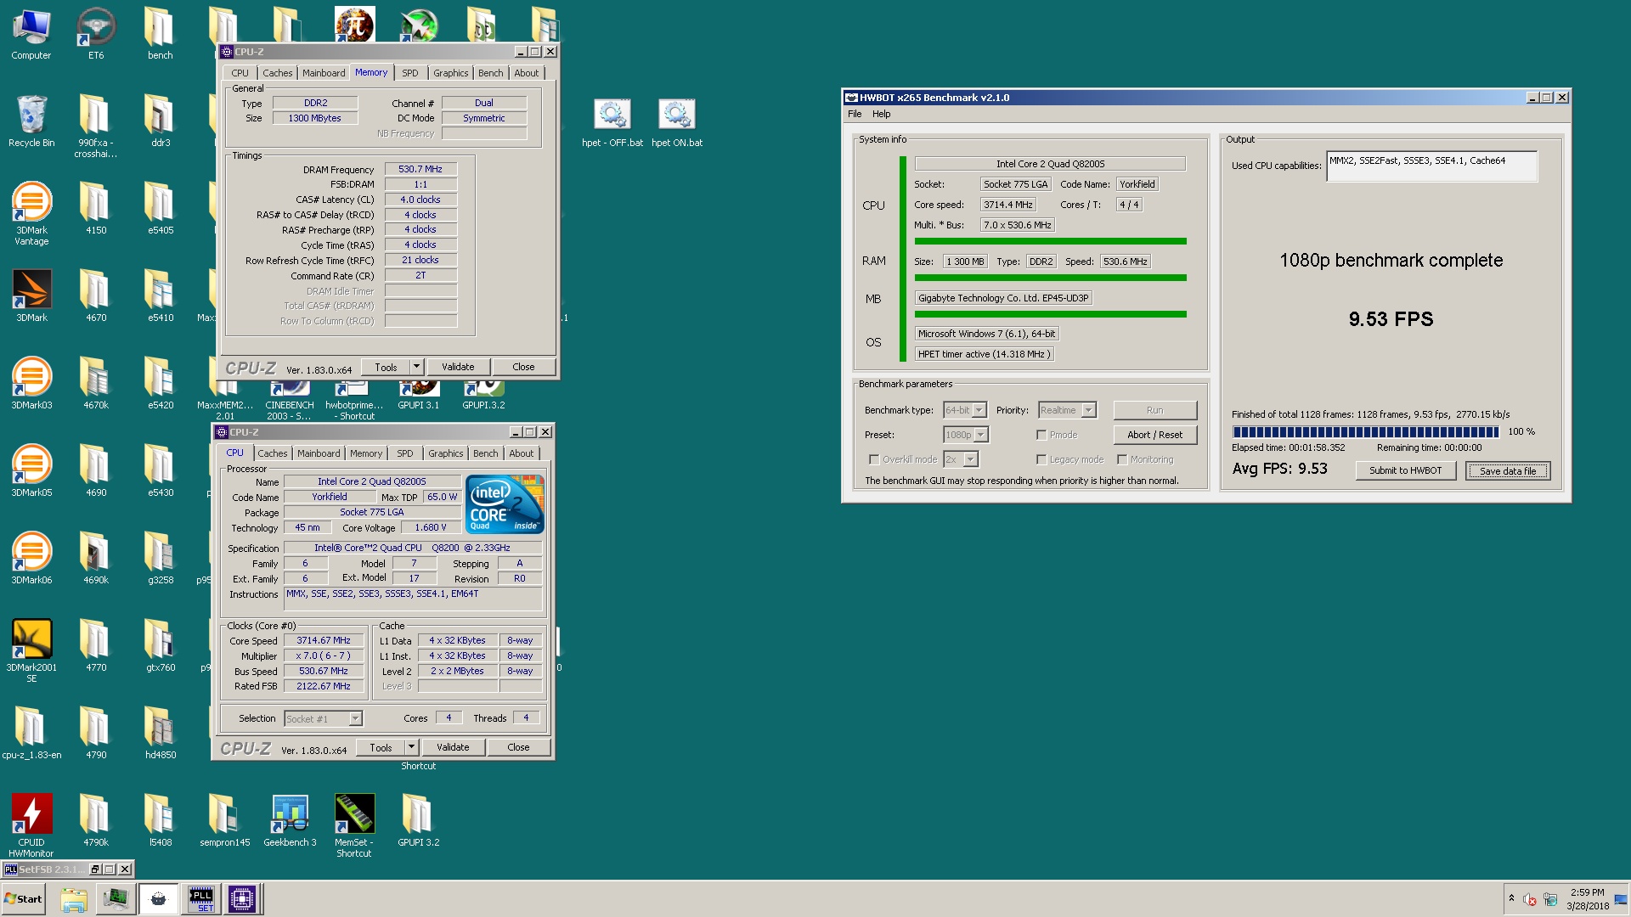Click the SetFSB PLL taskbar icon
The width and height of the screenshot is (1631, 917).
201,899
